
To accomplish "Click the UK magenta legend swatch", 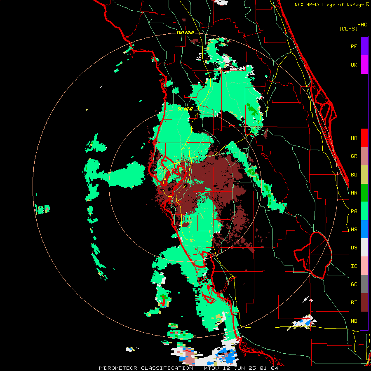I will point(364,65).
